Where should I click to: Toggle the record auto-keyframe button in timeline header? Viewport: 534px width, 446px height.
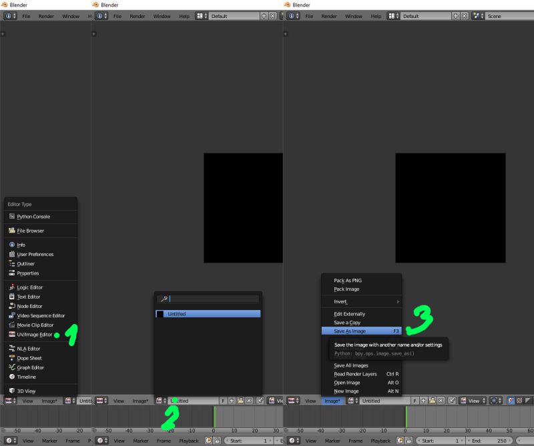click(x=407, y=441)
